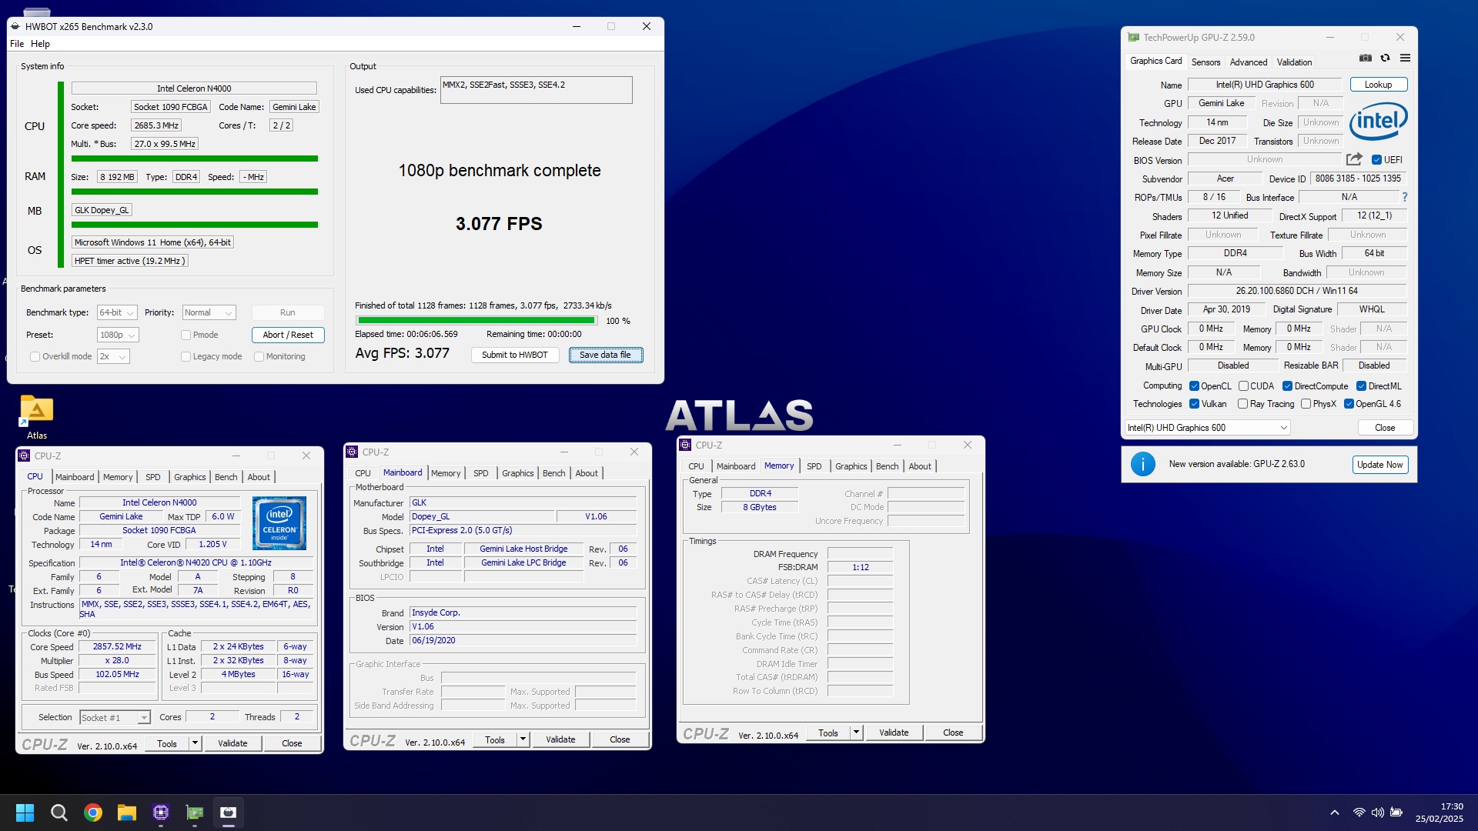Open the GPU-Z hamburger menu icon
The width and height of the screenshot is (1478, 831).
click(1405, 58)
